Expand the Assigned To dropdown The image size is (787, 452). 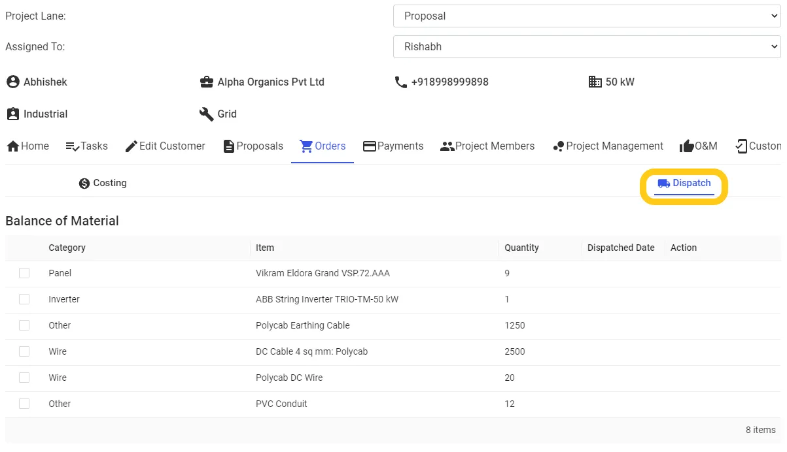pyautogui.click(x=587, y=47)
